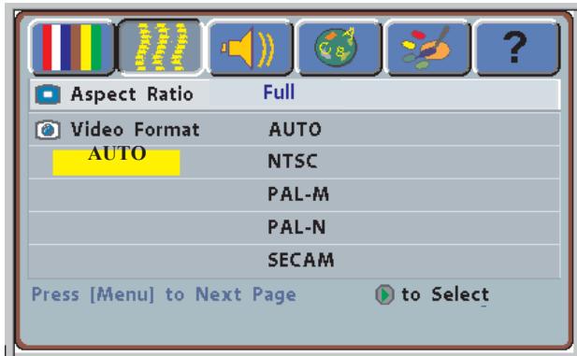This screenshot has height=356, width=577.
Task: Click the Aspect Ratio monitor icon
Action: pyautogui.click(x=48, y=94)
